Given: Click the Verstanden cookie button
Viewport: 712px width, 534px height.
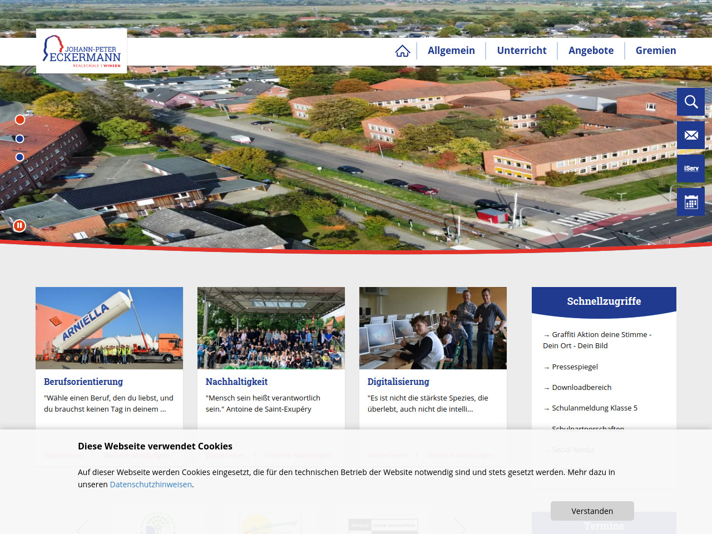Looking at the screenshot, I should (x=592, y=511).
